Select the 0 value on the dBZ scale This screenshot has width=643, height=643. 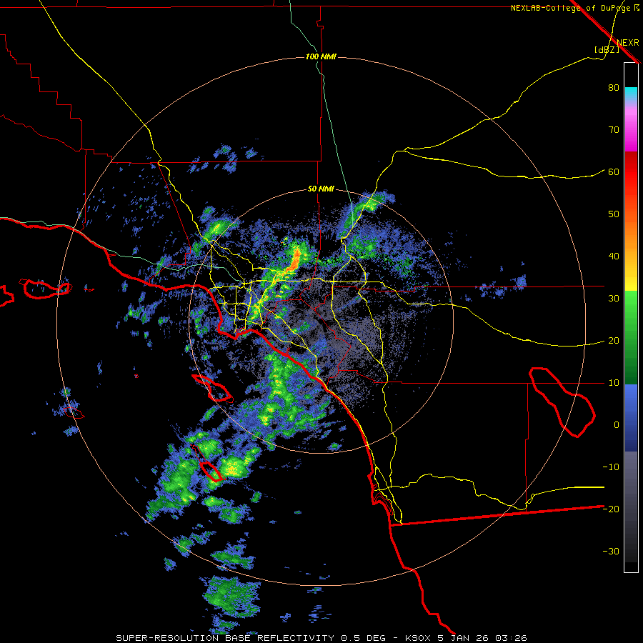617,425
